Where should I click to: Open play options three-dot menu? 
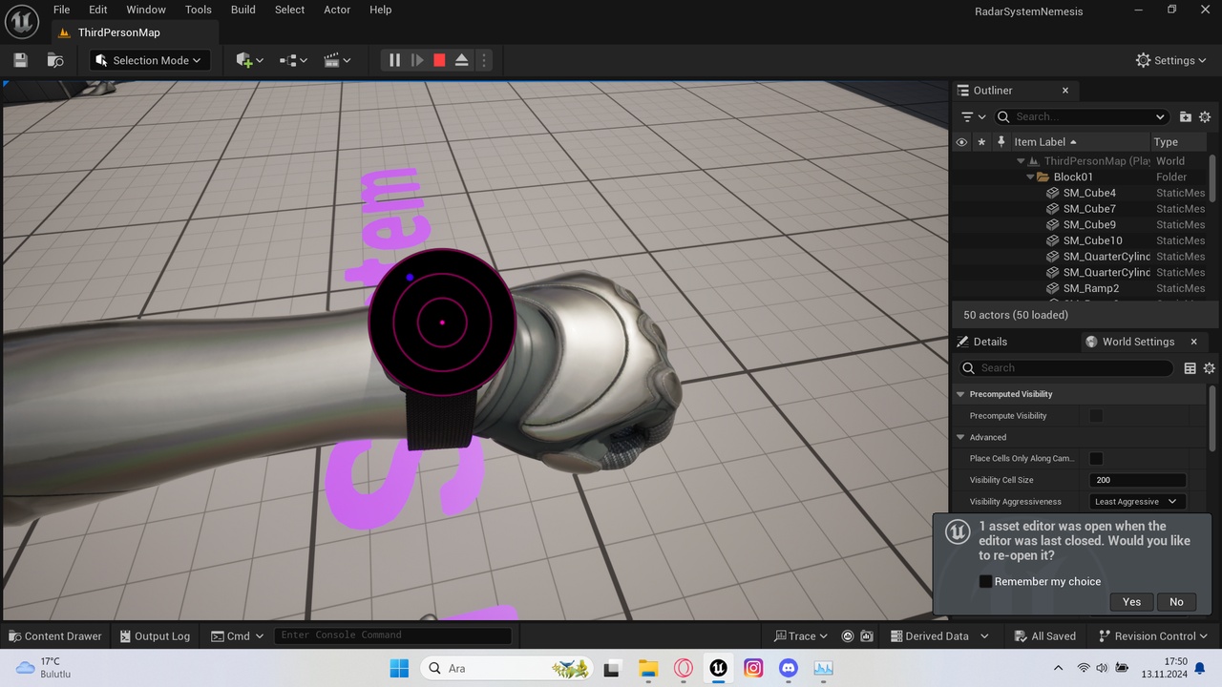tap(483, 60)
